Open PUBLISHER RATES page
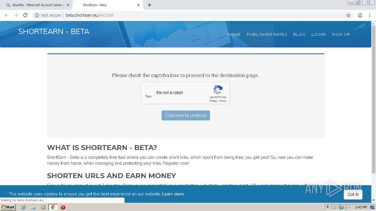376x211 pixels. click(x=267, y=34)
